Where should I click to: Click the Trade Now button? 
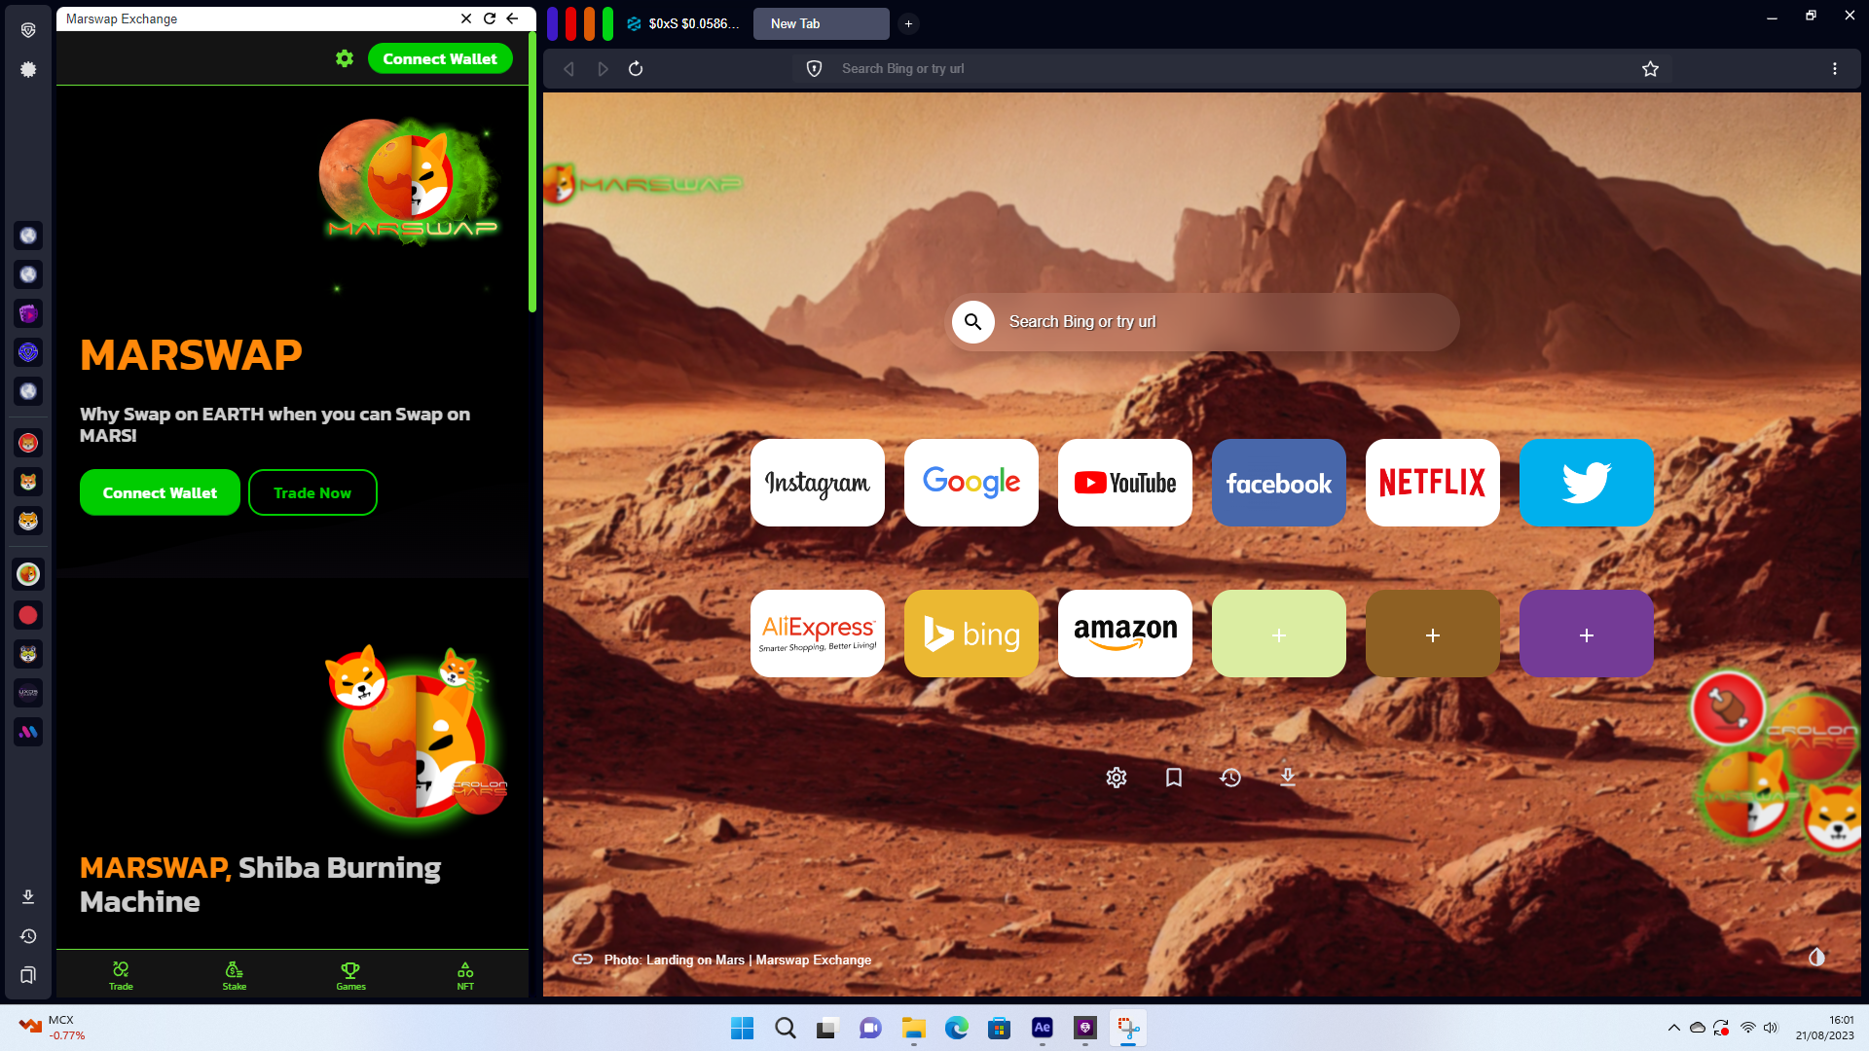[312, 492]
